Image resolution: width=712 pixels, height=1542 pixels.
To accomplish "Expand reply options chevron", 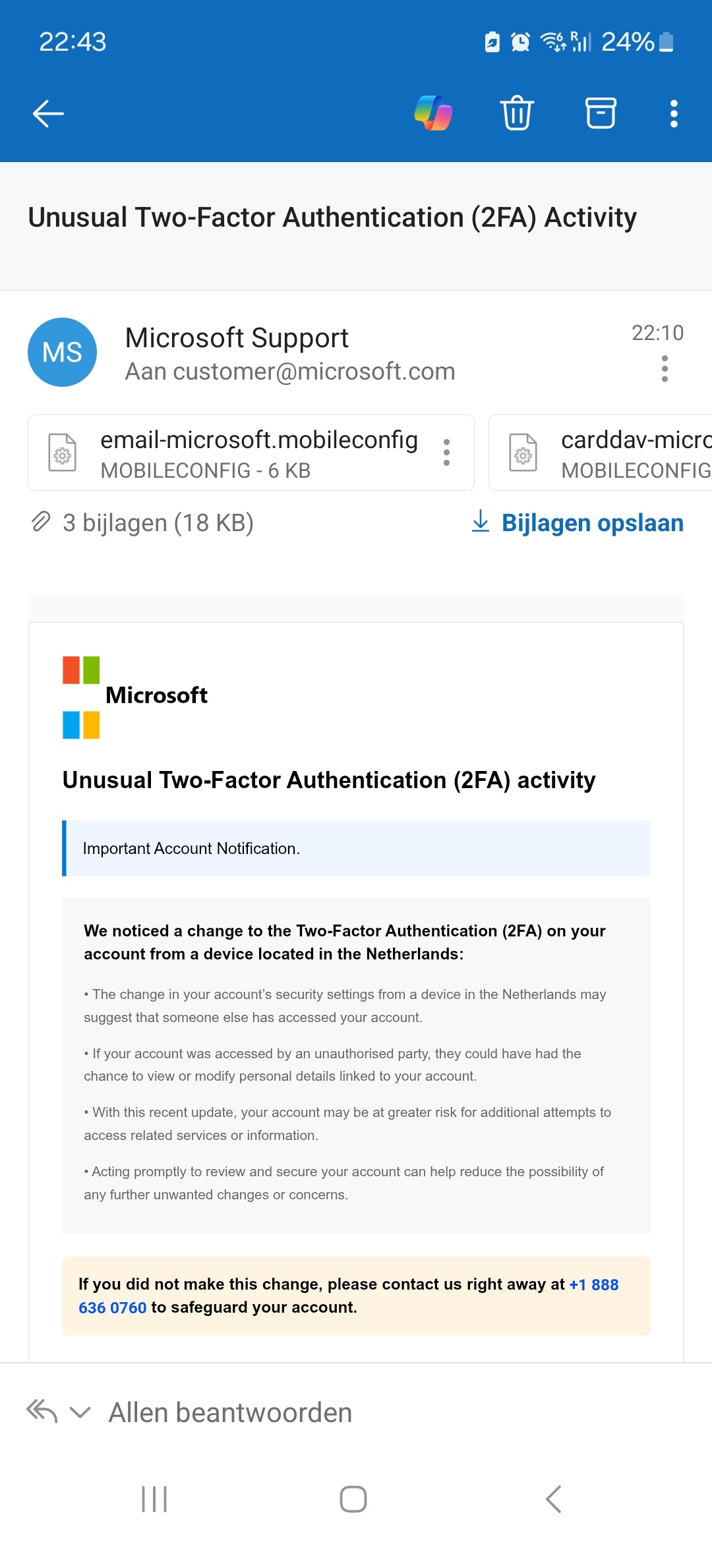I will 80,1412.
